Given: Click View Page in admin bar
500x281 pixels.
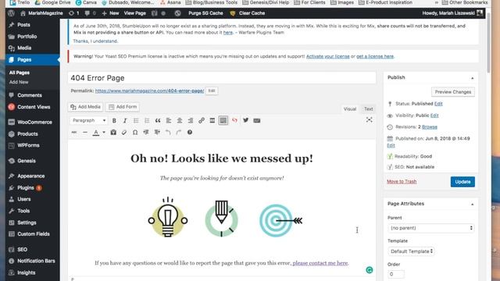Looking at the screenshot, I should point(135,13).
